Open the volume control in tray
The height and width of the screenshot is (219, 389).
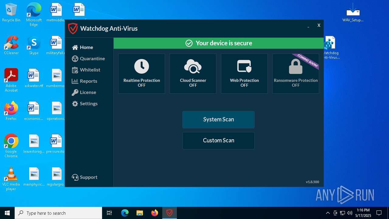tap(350, 213)
